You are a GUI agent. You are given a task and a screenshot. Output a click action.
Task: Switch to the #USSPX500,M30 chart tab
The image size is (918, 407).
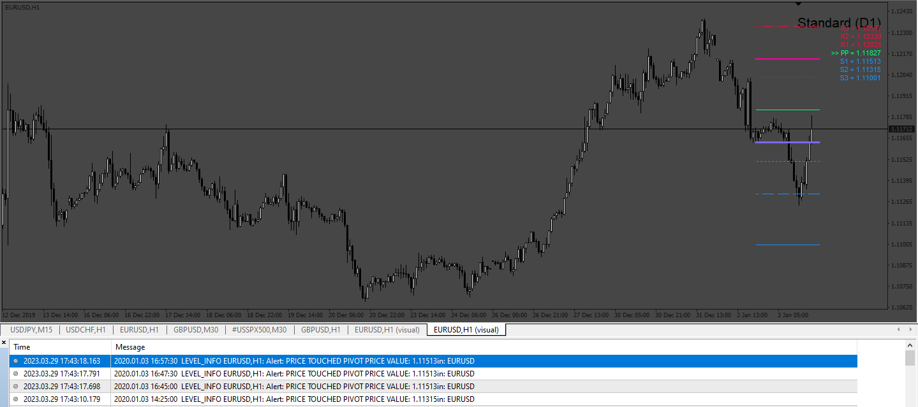click(x=259, y=330)
